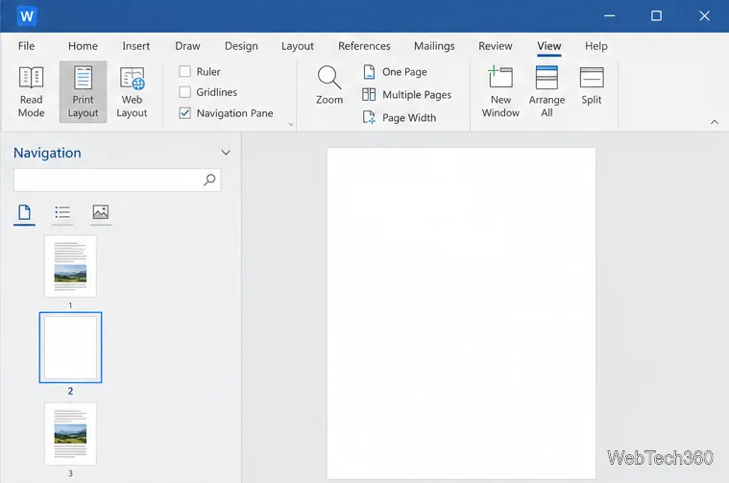Switch to the Review tab
This screenshot has height=483, width=729.
[x=496, y=46]
